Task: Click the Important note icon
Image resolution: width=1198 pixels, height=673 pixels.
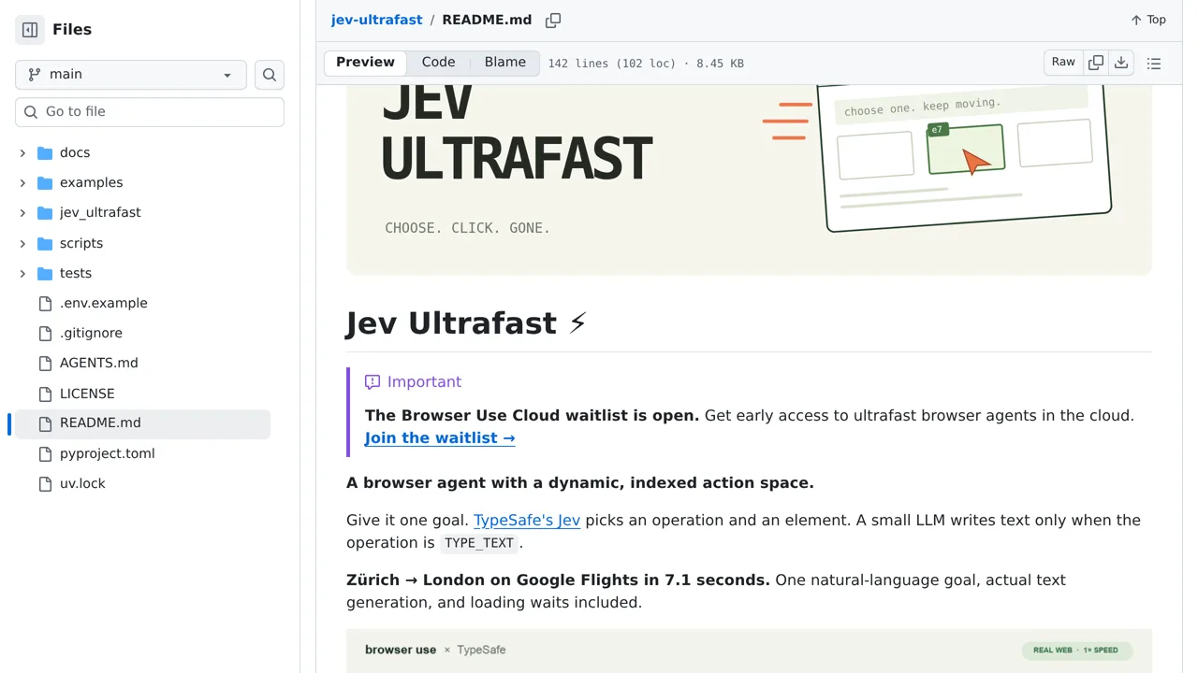Action: point(373,381)
